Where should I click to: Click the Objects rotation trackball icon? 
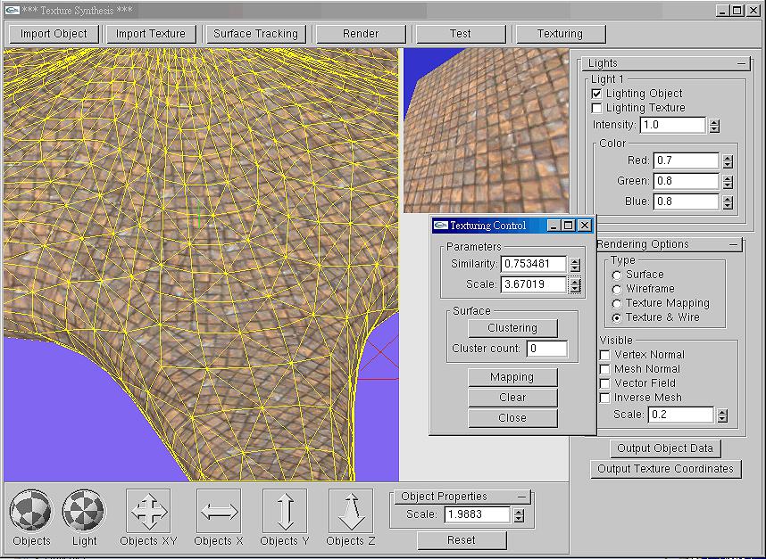(x=31, y=512)
